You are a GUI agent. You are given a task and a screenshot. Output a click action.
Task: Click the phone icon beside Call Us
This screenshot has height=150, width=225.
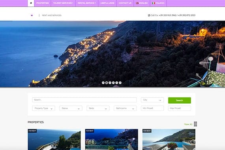pos(149,15)
